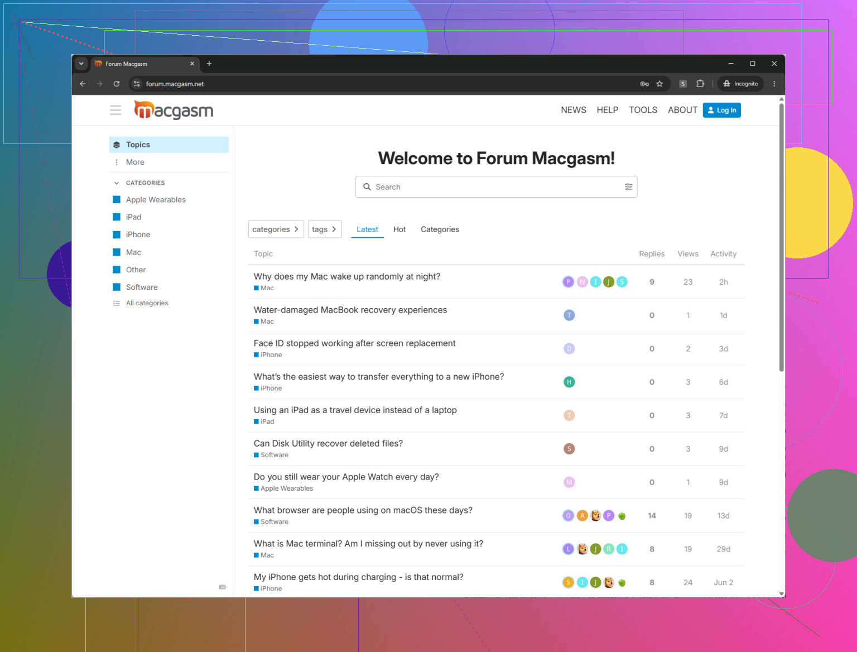857x652 pixels.
Task: Switch to the Hot tab
Action: (x=399, y=229)
